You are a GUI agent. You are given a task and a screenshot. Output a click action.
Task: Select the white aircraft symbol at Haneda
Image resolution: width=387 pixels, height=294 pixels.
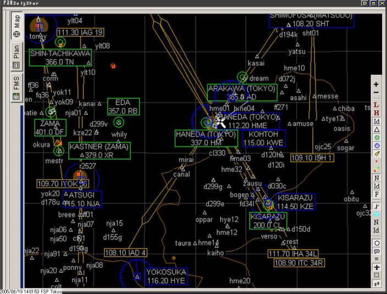(x=220, y=121)
